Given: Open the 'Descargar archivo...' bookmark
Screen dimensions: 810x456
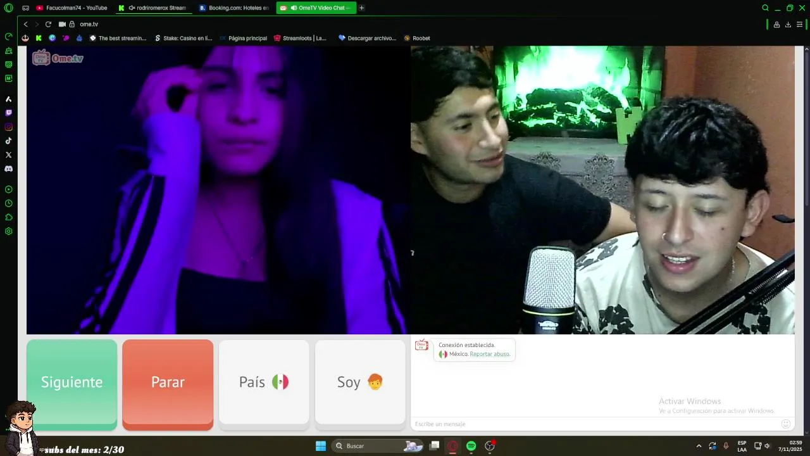Looking at the screenshot, I should 367,38.
